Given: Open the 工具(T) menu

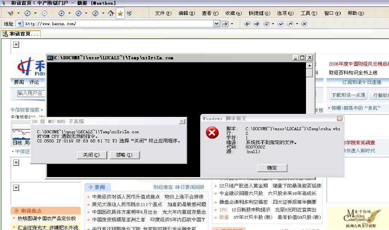Looking at the screenshot, I should point(309,13).
